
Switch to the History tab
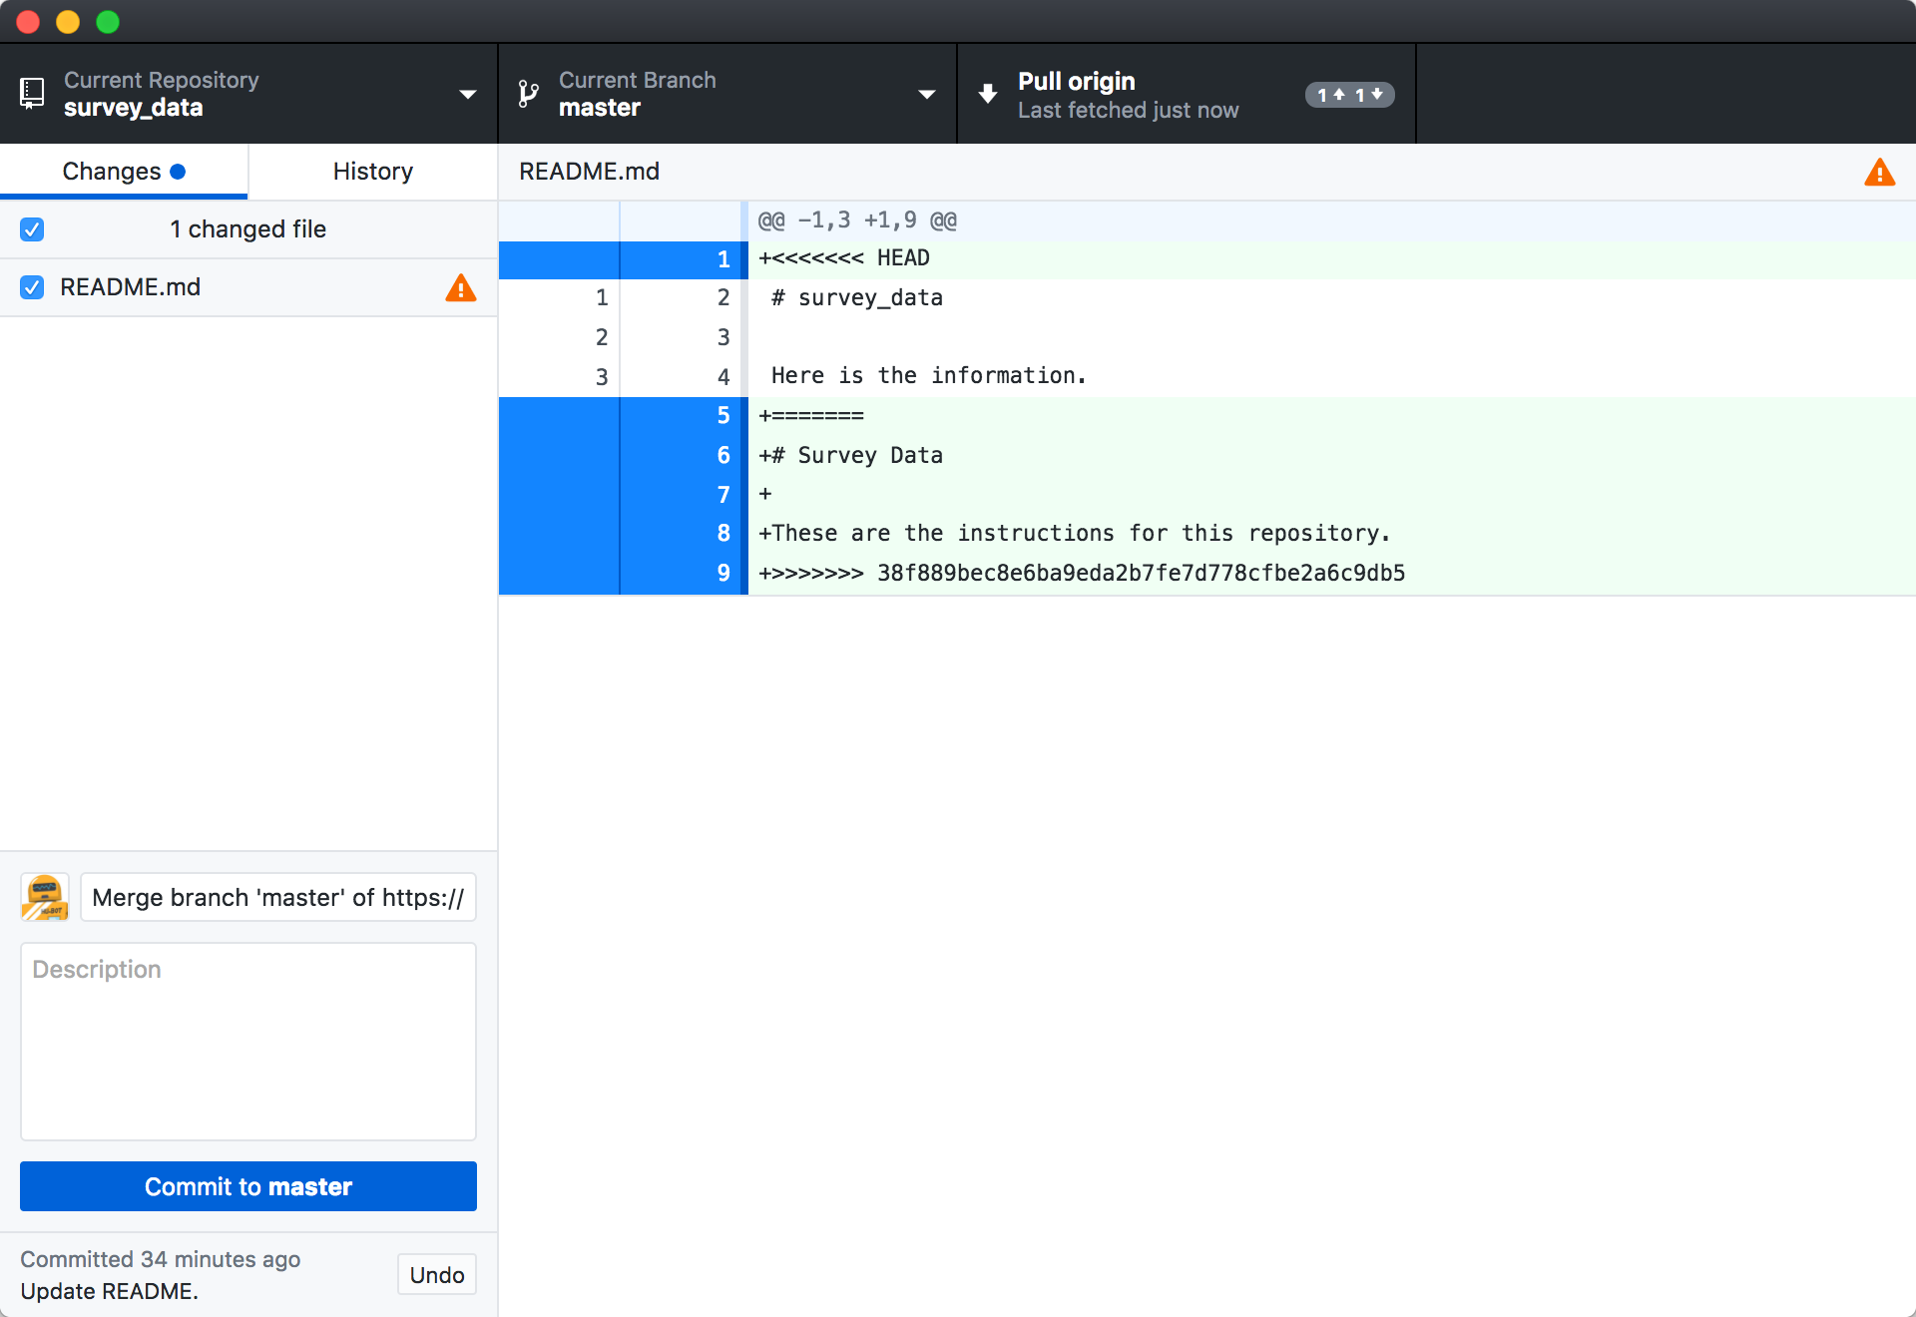coord(372,171)
